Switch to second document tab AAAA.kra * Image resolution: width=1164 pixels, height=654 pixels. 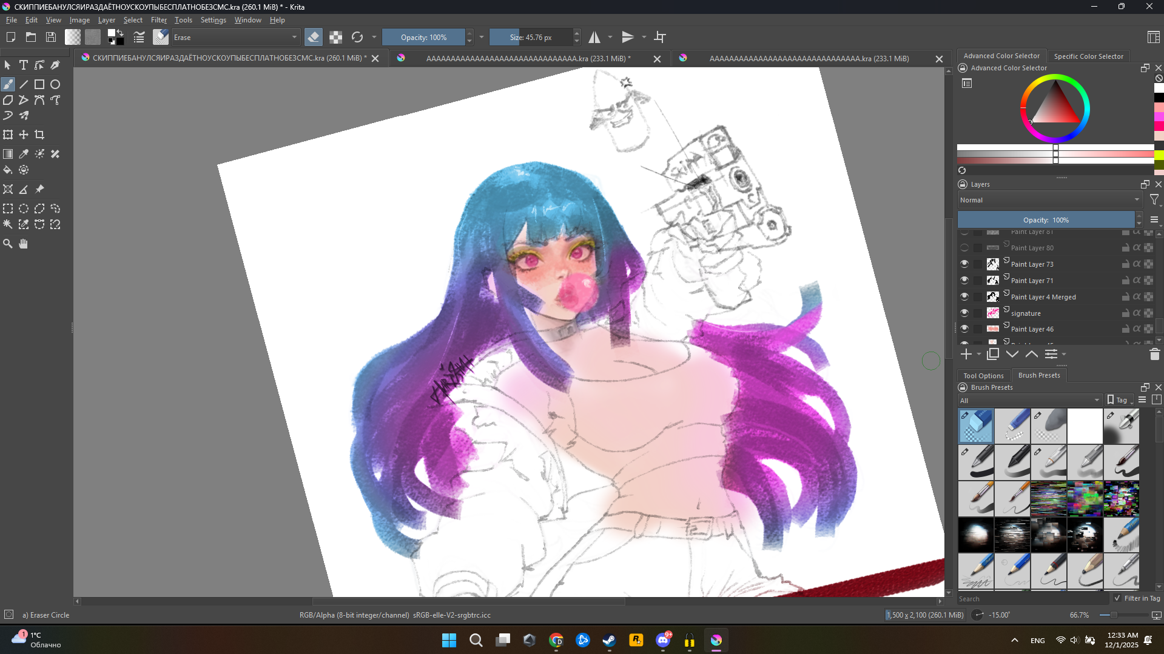[x=528, y=59]
